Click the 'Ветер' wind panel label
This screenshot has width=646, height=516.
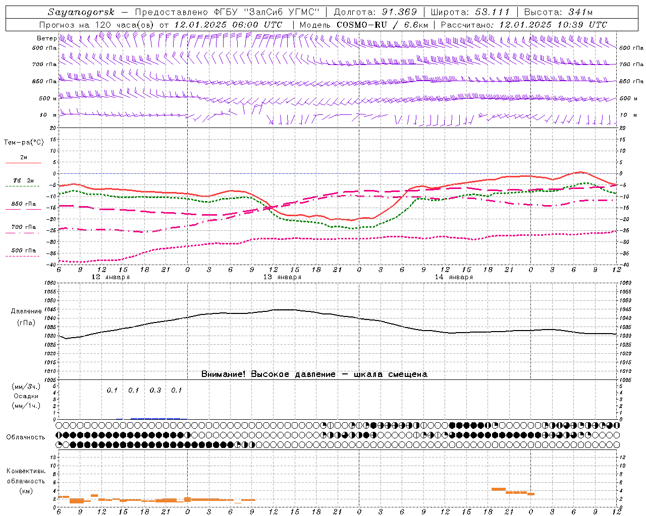click(x=46, y=38)
